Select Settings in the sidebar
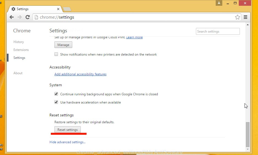The height and width of the screenshot is (155, 258). click(x=19, y=58)
